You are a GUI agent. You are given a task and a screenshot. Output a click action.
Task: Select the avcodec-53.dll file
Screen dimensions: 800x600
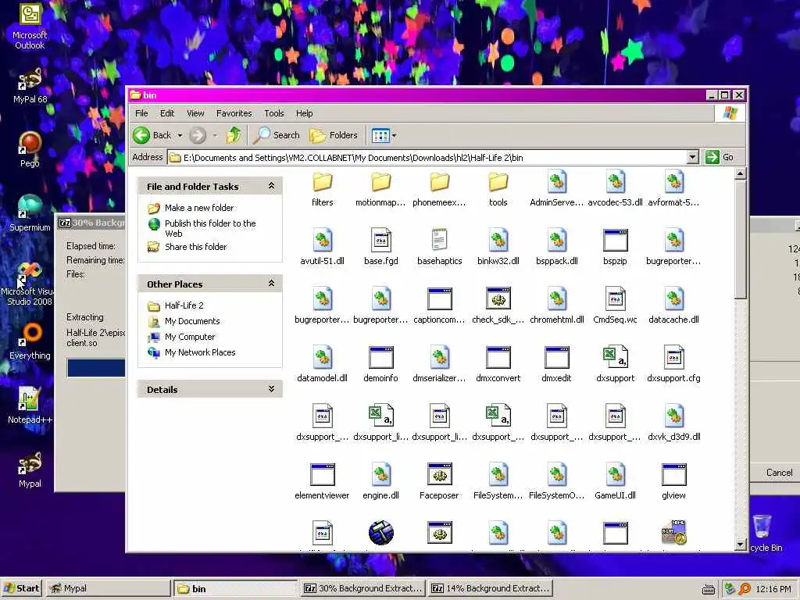pyautogui.click(x=616, y=189)
